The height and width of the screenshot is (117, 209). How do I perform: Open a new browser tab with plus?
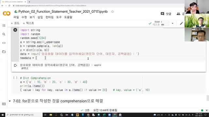(x=29, y=2)
